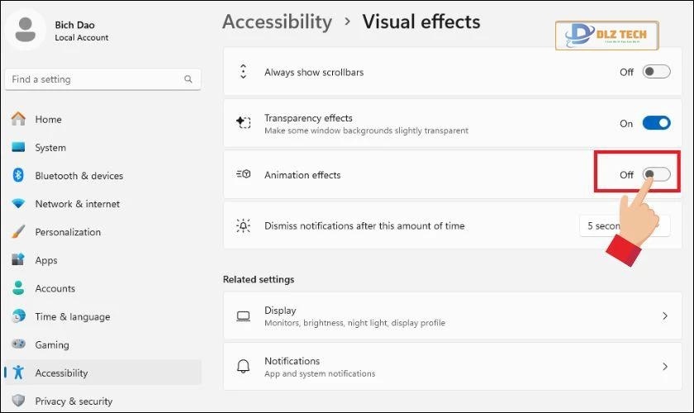694x413 pixels.
Task: Click the Personalization paintbrush icon
Action: point(18,232)
